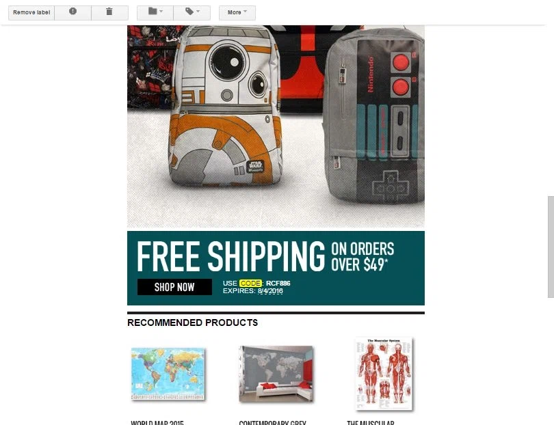The height and width of the screenshot is (425, 554).
Task: Delete the email with the trash icon
Action: click(x=109, y=12)
